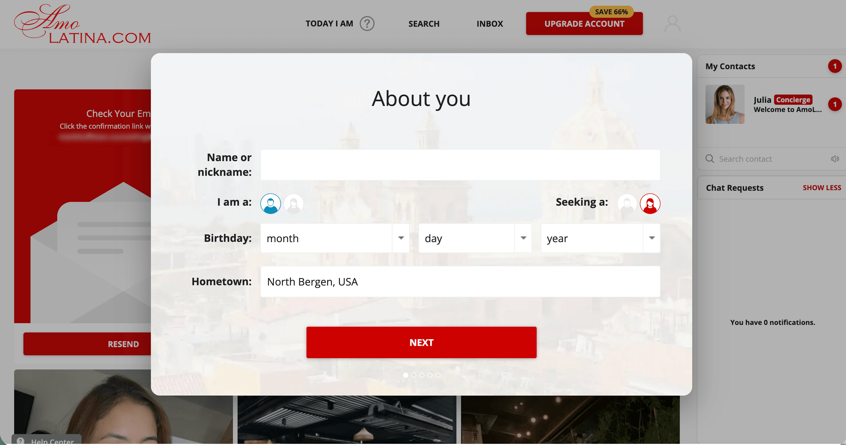Select female for 'I am a'
This screenshot has width=846, height=445.
pos(294,204)
